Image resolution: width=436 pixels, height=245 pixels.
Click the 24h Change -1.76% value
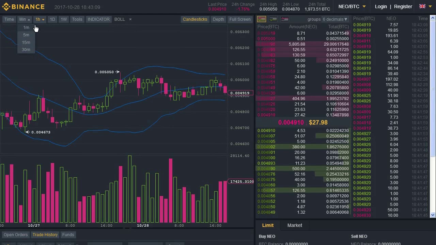pos(243,9)
